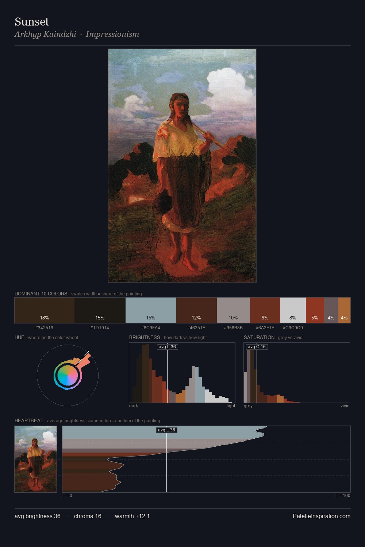Click the HUE section heading
Viewport: 365px width, 547px height.
[x=19, y=337]
